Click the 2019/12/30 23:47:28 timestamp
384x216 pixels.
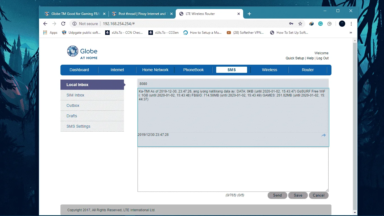point(153,135)
